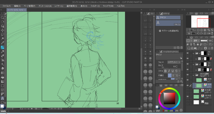Click the Zoom out button in Navigator
The height and width of the screenshot is (114, 214).
[198, 30]
